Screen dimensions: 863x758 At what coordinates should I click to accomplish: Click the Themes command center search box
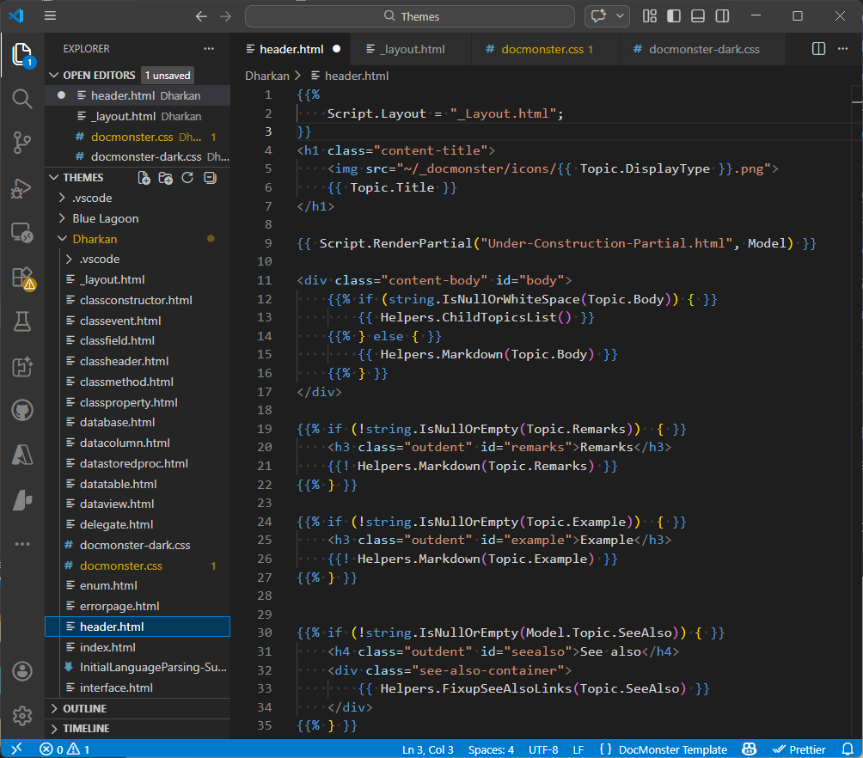410,16
